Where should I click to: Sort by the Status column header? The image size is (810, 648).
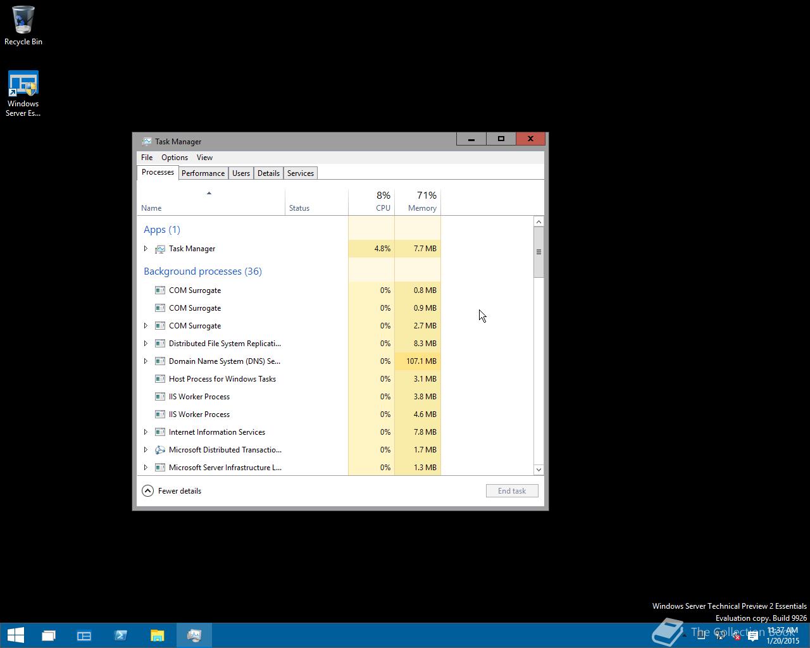[x=316, y=202]
